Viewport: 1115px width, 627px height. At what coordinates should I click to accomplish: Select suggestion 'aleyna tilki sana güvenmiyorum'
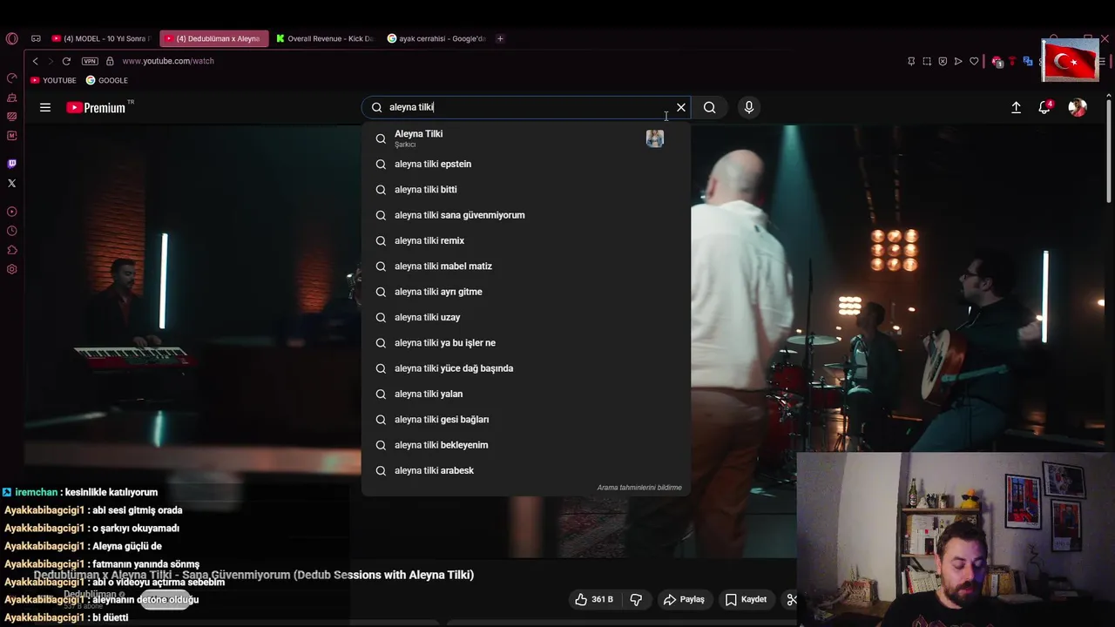click(526, 215)
